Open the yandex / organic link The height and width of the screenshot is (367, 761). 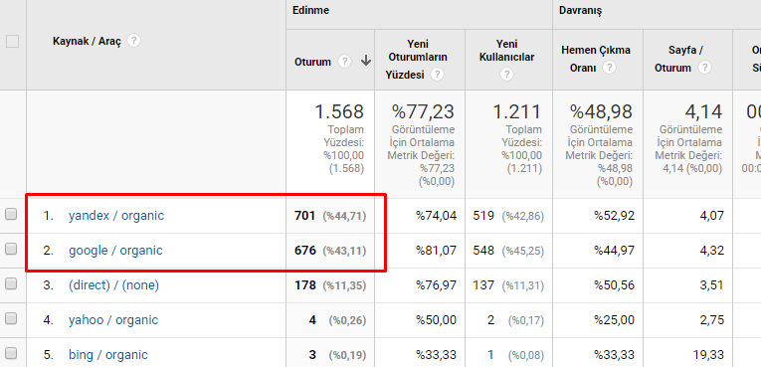(x=116, y=216)
